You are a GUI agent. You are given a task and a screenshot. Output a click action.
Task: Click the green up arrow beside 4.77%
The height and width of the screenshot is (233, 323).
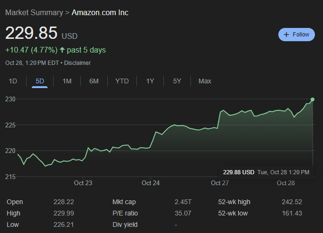pyautogui.click(x=62, y=50)
